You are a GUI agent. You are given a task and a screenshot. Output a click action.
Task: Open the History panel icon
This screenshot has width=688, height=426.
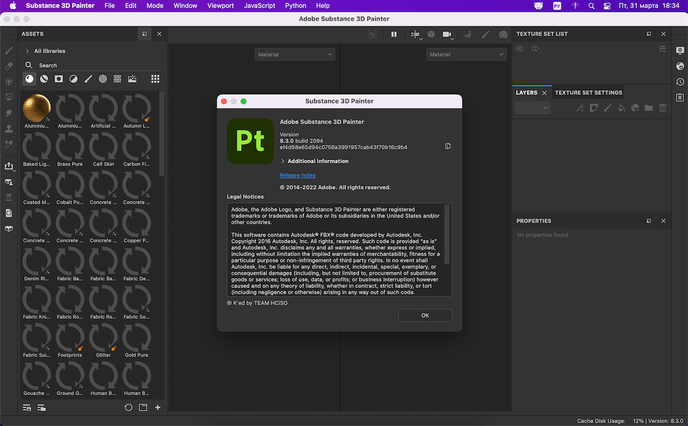coord(680,82)
